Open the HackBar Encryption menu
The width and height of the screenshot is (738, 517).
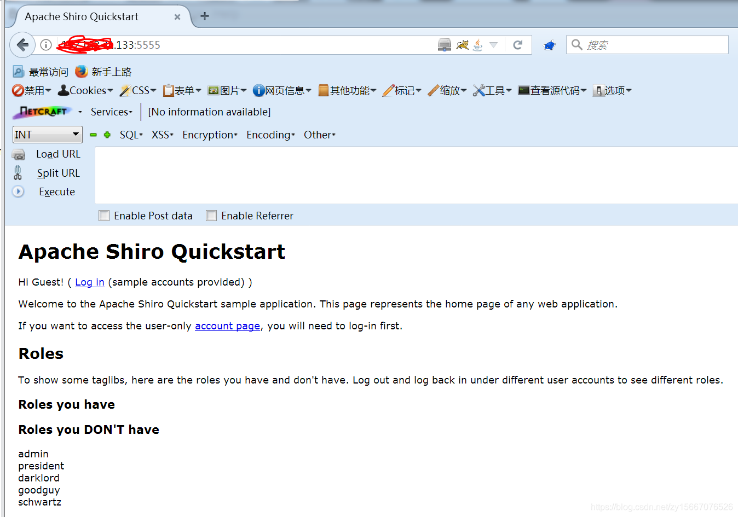coord(210,135)
